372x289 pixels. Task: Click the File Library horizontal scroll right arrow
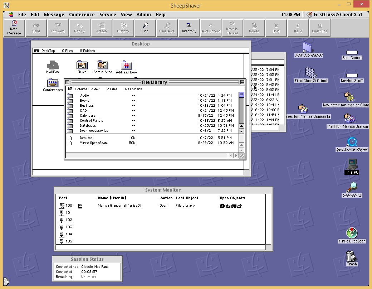pyautogui.click(x=236, y=155)
